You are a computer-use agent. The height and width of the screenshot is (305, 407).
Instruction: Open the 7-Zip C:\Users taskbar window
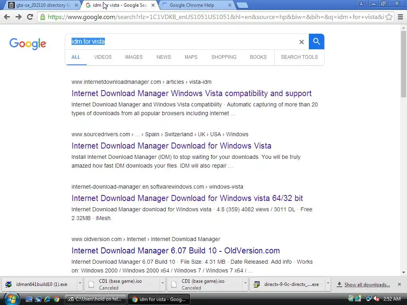95,299
